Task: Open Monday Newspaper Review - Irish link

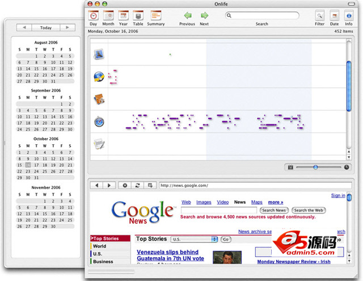Action: pos(294,262)
